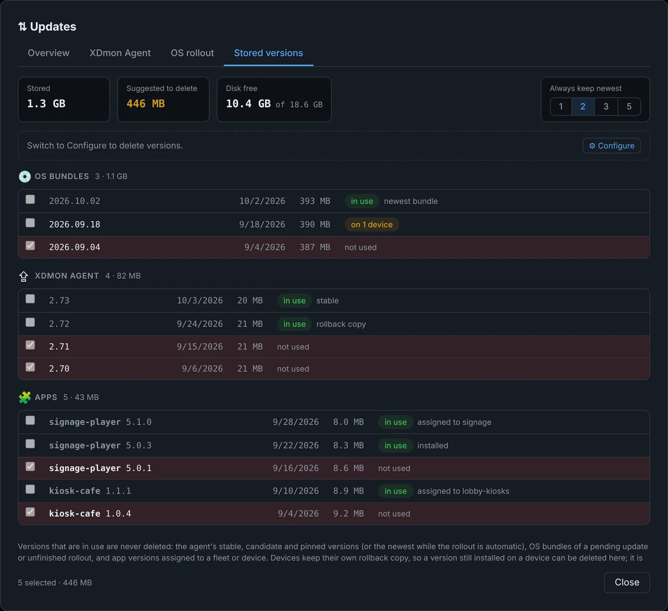Click 'assigned to lobby-kiosks' note

coord(463,491)
